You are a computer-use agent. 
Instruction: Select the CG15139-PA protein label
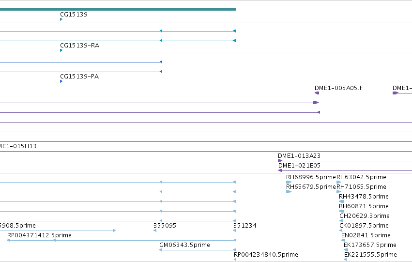click(x=79, y=77)
